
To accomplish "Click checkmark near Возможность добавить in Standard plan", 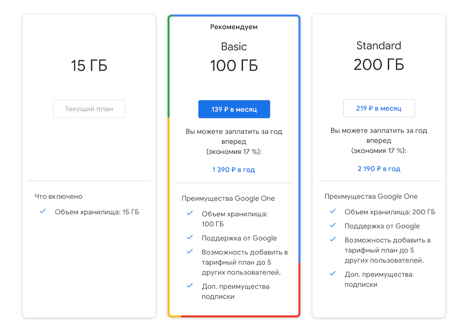I will coord(333,240).
